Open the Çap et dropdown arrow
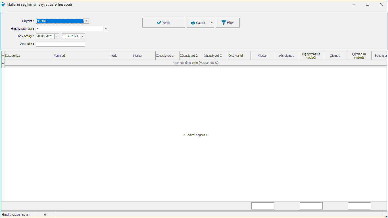Screen dimensions: 388x218 click(x=212, y=23)
